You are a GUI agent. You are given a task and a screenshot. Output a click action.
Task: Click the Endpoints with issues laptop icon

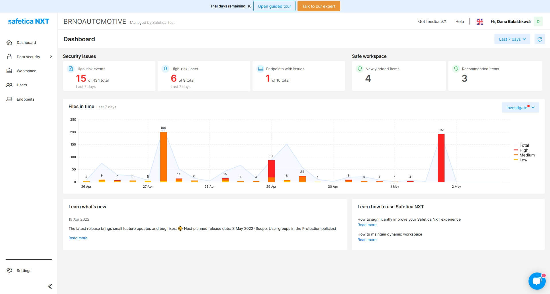click(260, 69)
